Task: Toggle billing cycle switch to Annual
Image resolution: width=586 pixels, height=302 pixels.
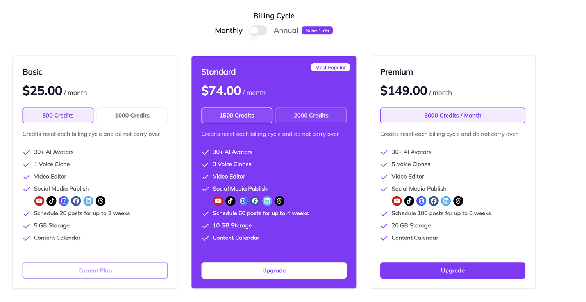Action: (x=258, y=30)
